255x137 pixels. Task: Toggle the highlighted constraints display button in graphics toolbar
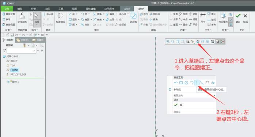pyautogui.click(x=222, y=42)
